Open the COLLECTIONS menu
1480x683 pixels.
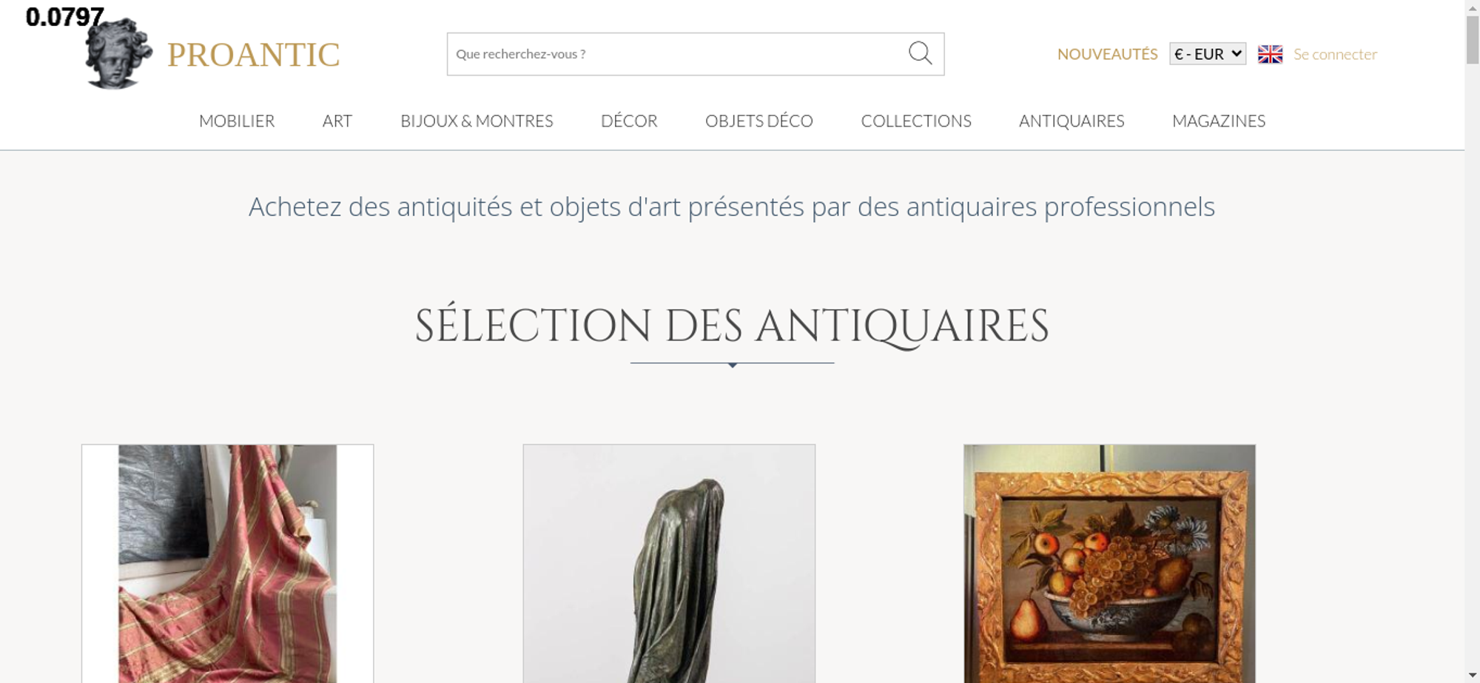(x=916, y=121)
